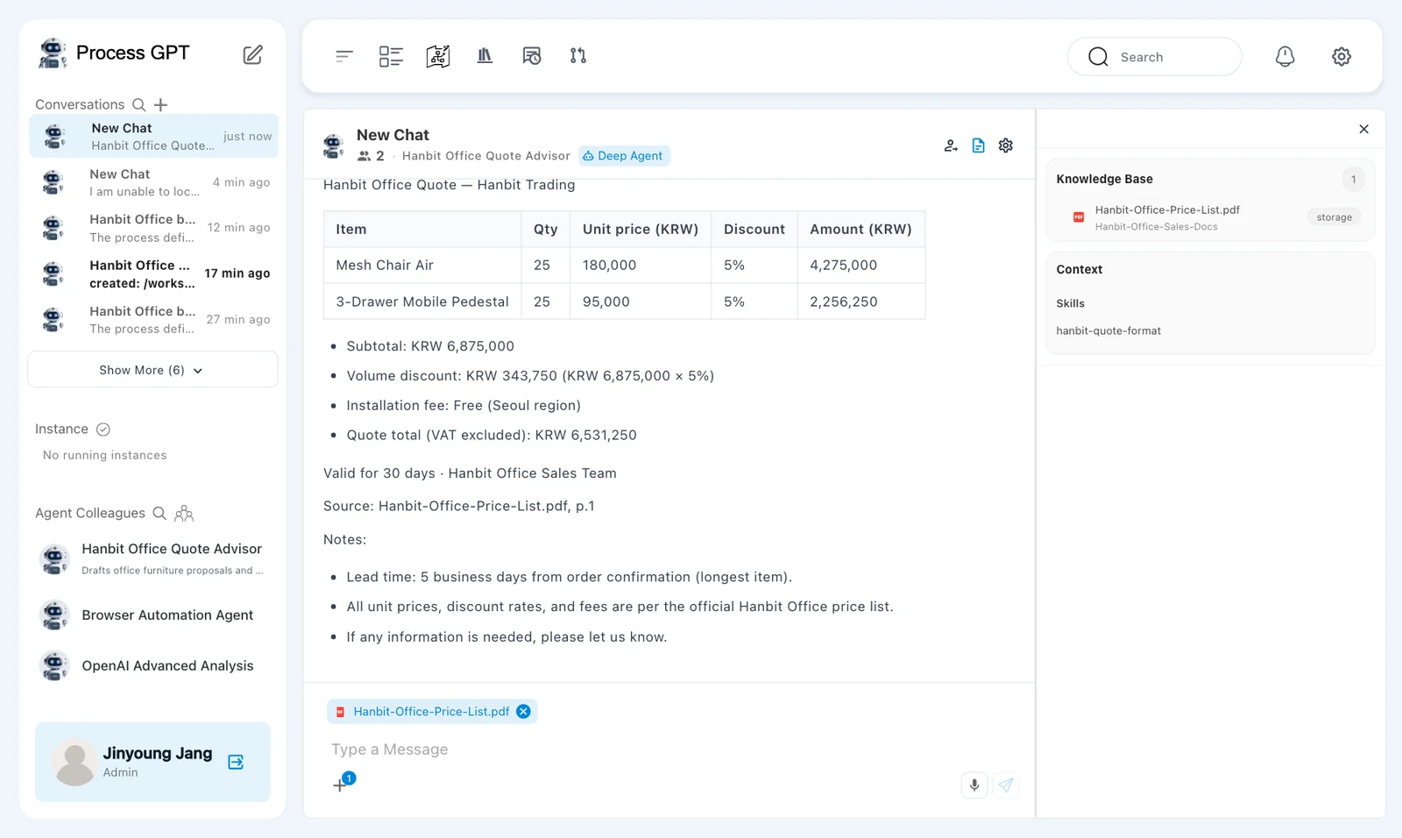Viewport: 1402px width, 838px height.
Task: Open global settings gear in the top bar
Action: click(x=1342, y=56)
